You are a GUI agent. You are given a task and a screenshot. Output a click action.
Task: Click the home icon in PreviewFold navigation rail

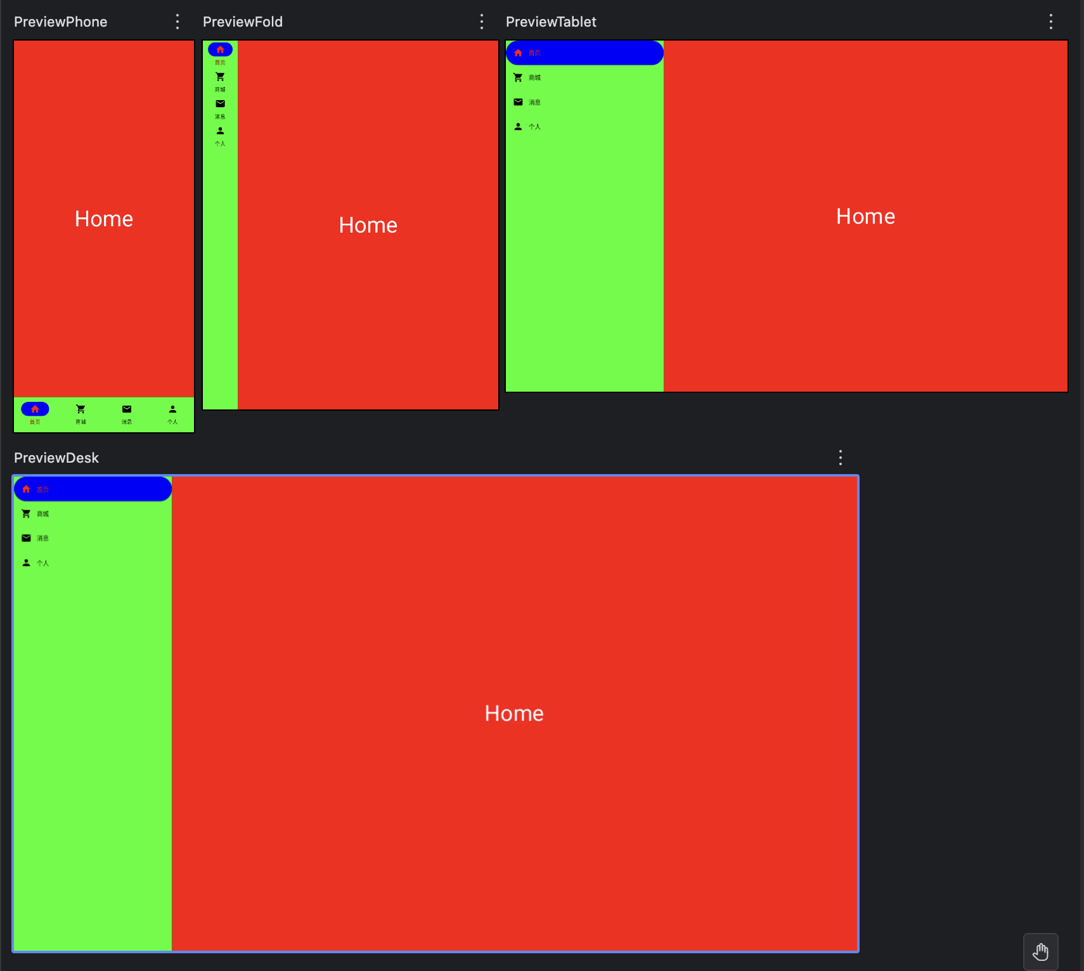(220, 49)
